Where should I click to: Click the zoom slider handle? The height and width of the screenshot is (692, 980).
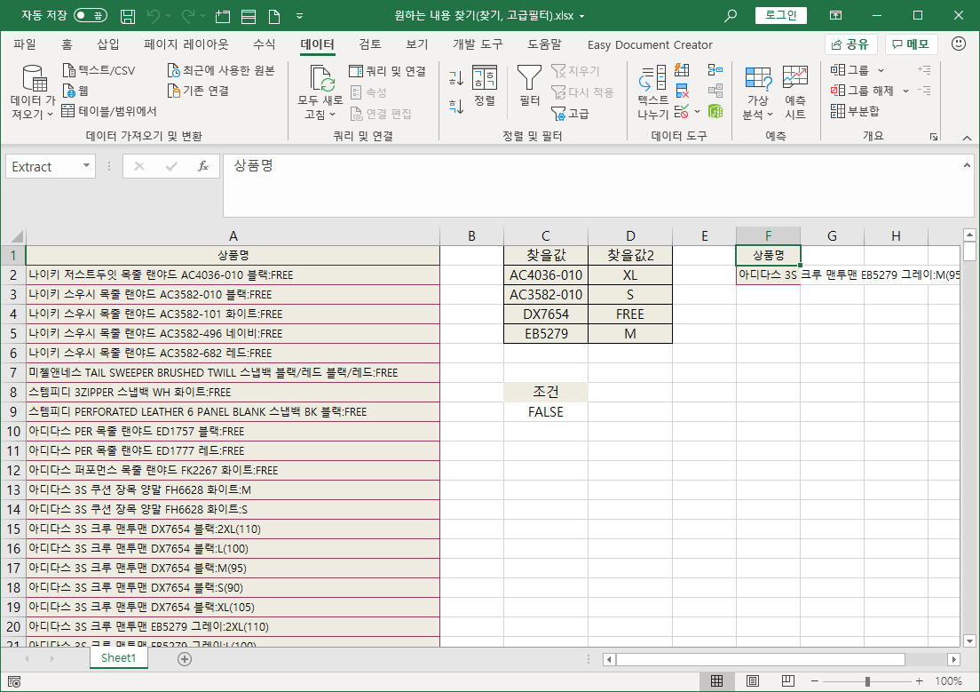(x=867, y=681)
